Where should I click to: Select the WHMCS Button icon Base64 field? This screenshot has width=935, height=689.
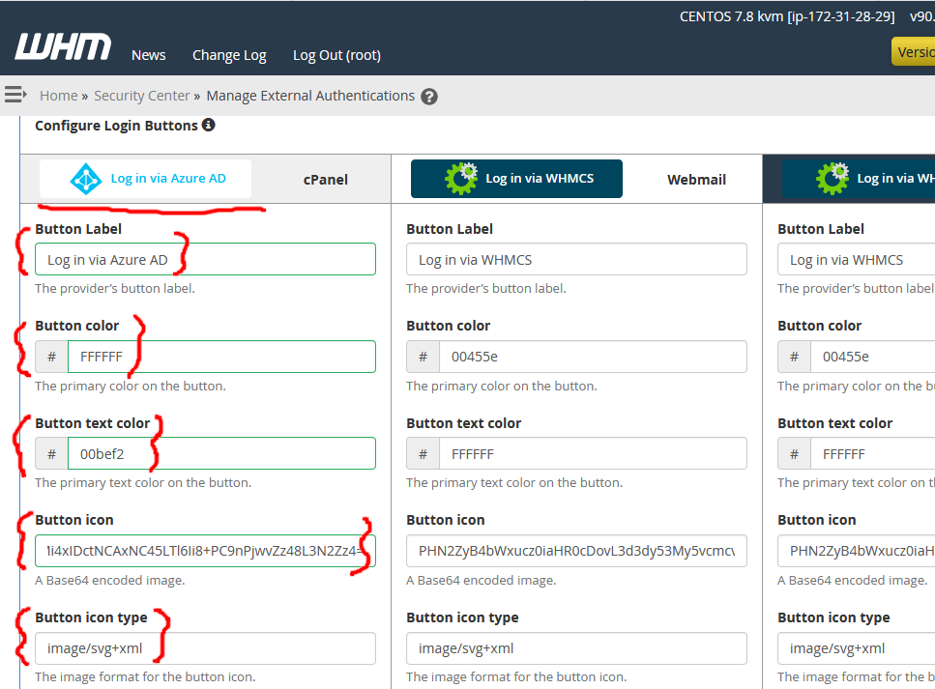576,551
